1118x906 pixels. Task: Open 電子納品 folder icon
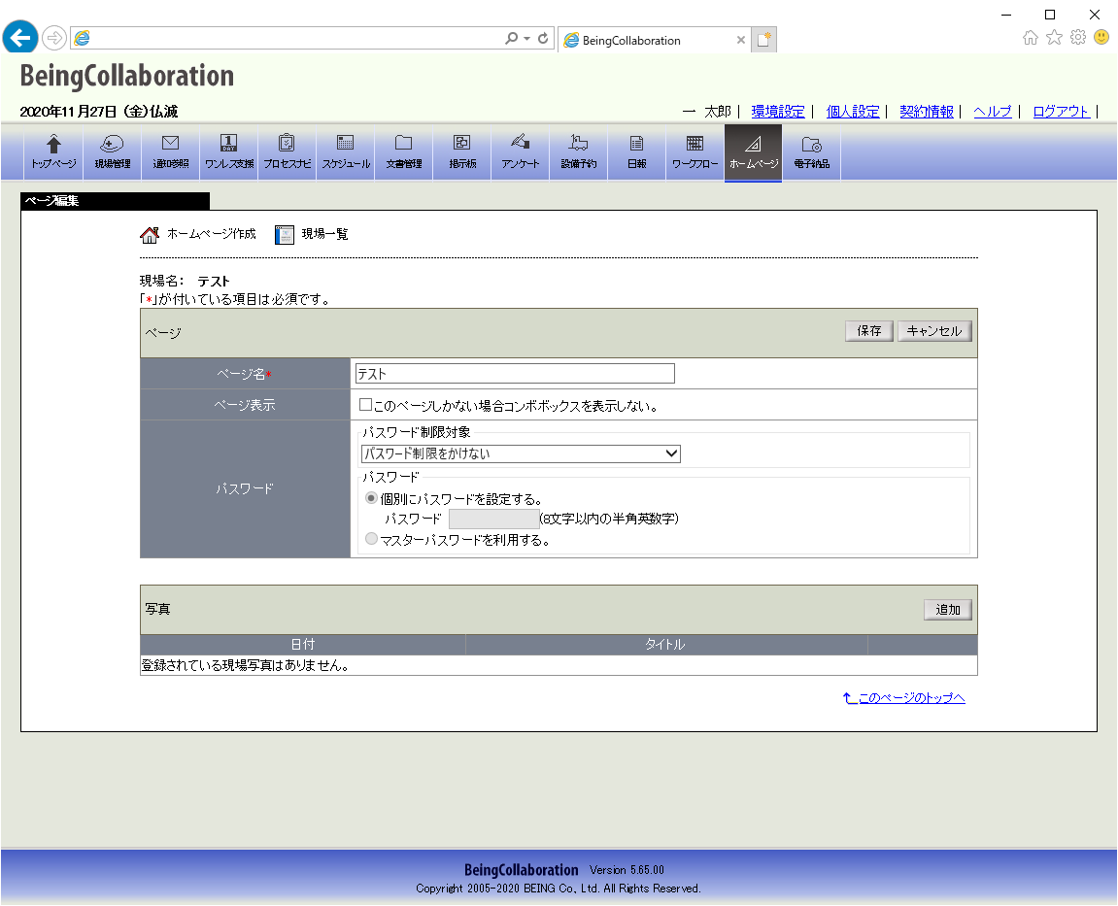[811, 151]
